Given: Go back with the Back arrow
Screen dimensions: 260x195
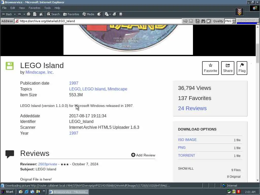Looking at the screenshot, I should click(x=7, y=14).
